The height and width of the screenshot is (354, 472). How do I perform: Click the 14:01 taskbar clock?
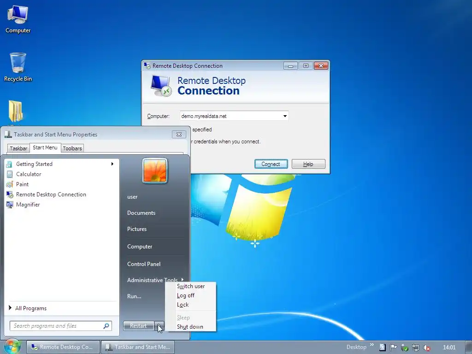pos(449,348)
